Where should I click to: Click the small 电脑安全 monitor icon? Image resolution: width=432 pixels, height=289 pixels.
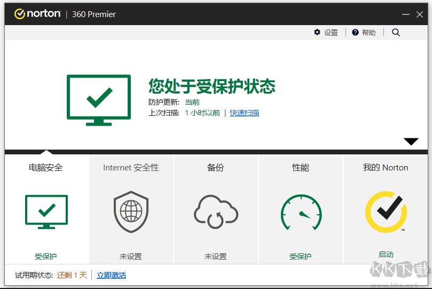pyautogui.click(x=46, y=212)
